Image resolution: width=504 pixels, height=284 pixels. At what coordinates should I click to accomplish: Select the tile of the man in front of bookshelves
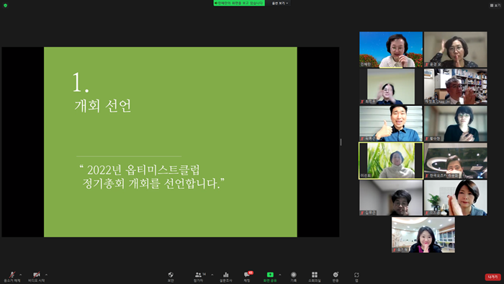456,86
